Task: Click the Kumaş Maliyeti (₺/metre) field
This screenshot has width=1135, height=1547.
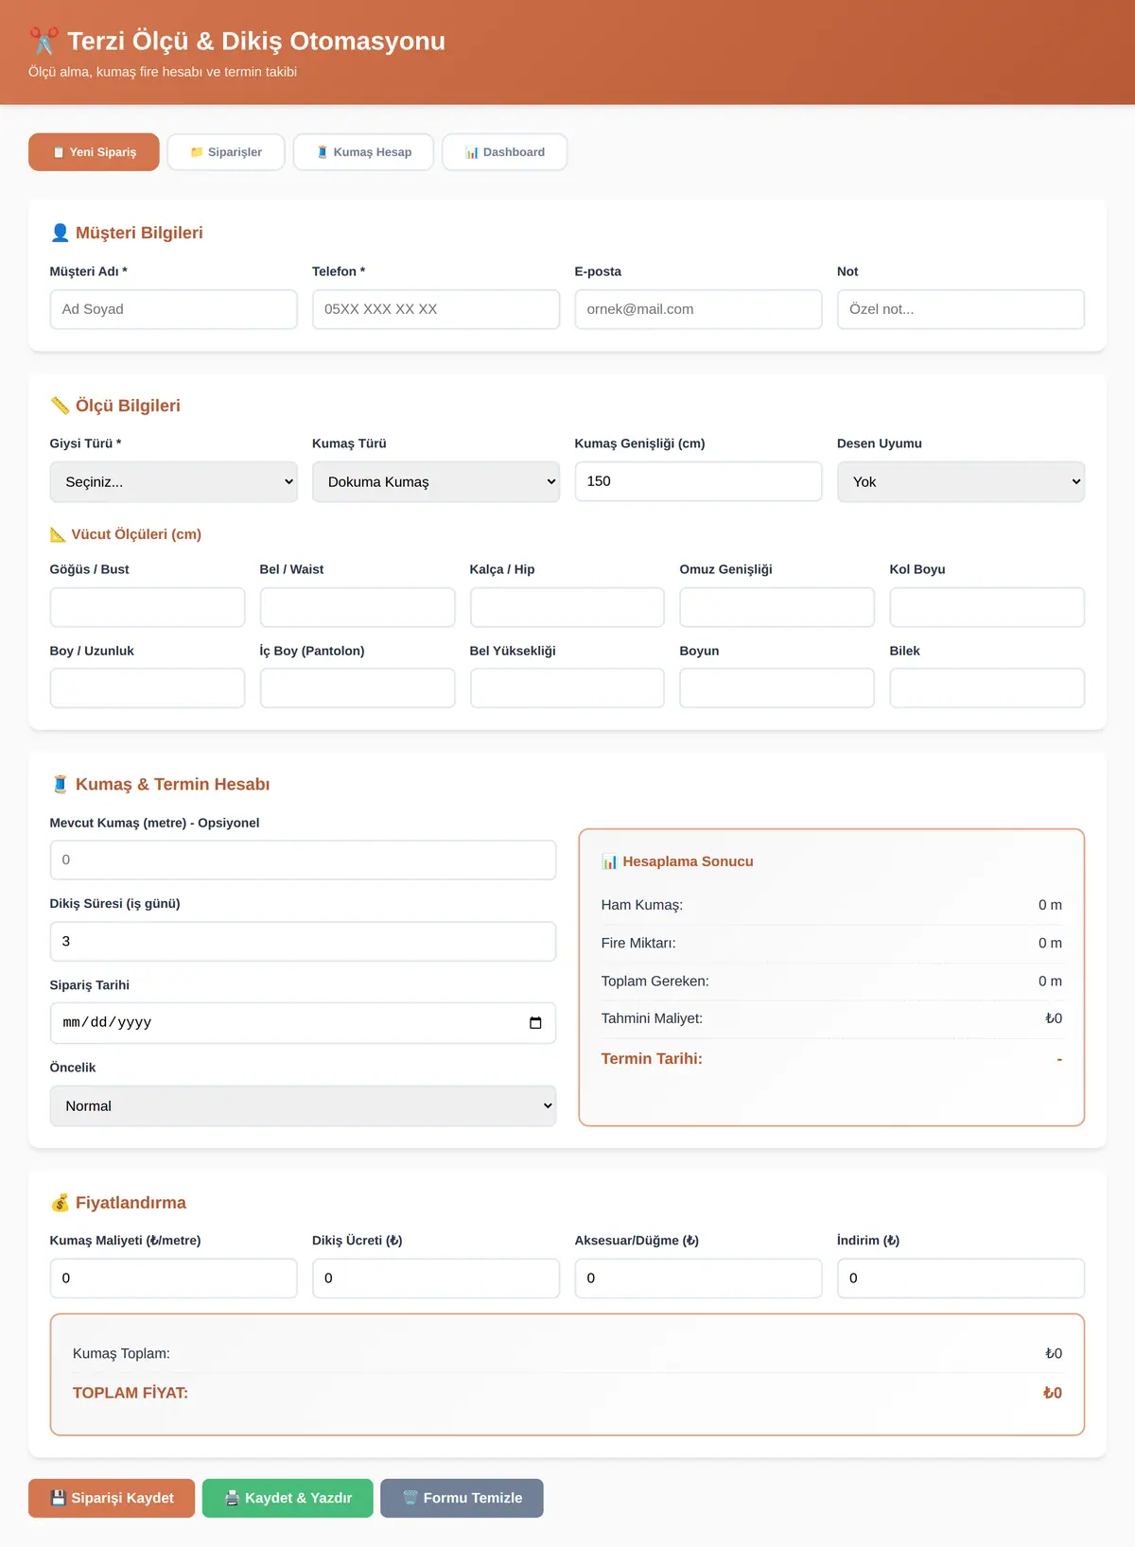Action: tap(174, 1278)
